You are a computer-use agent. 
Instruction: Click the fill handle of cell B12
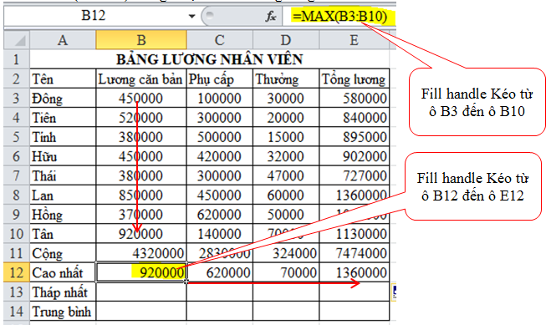(x=186, y=282)
